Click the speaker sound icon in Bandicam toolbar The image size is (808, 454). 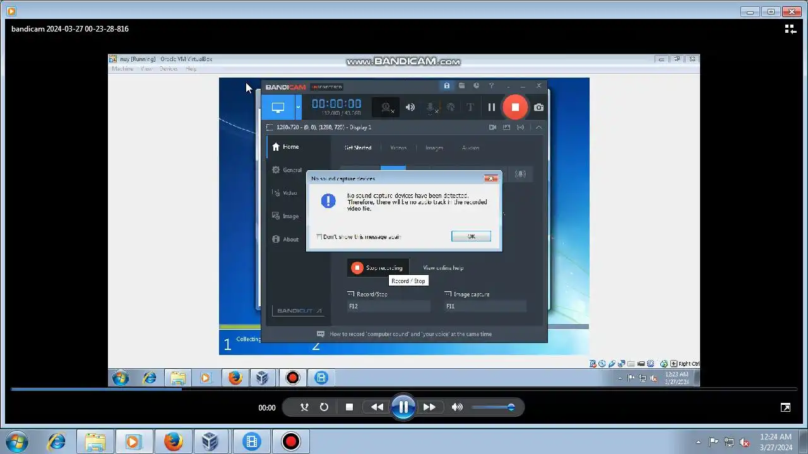tap(410, 107)
